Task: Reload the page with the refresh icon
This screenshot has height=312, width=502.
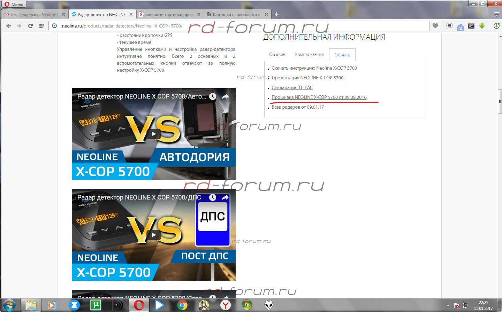Action: tap(30, 26)
